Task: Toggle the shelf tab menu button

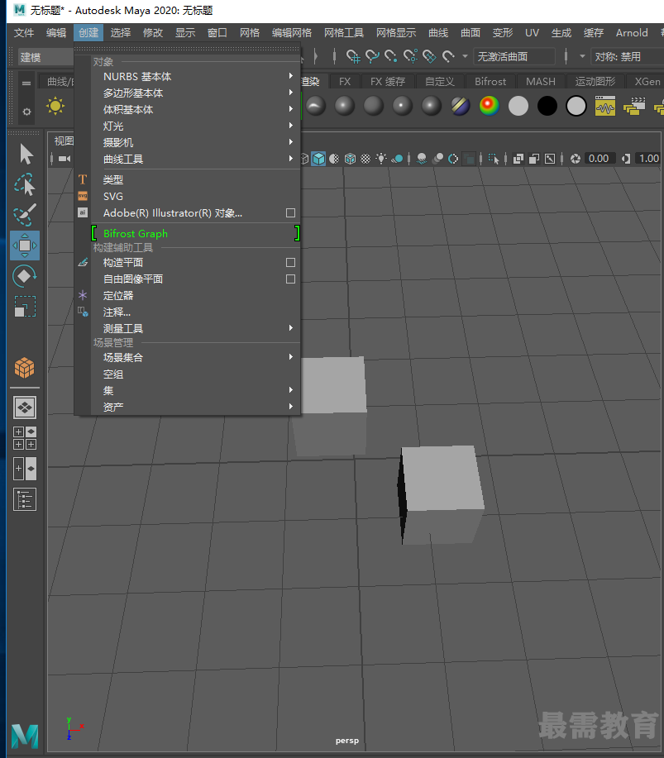Action: point(26,83)
